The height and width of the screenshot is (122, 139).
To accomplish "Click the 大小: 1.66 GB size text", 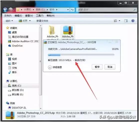I will click(x=68, y=117).
